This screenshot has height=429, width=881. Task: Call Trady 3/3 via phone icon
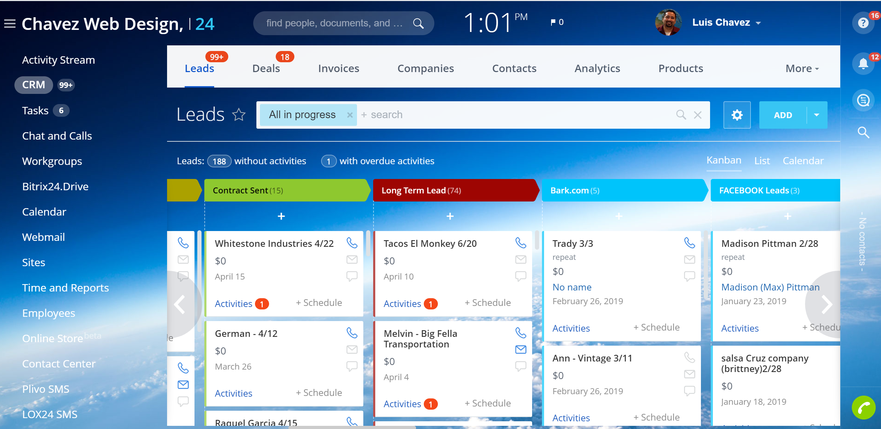point(689,243)
